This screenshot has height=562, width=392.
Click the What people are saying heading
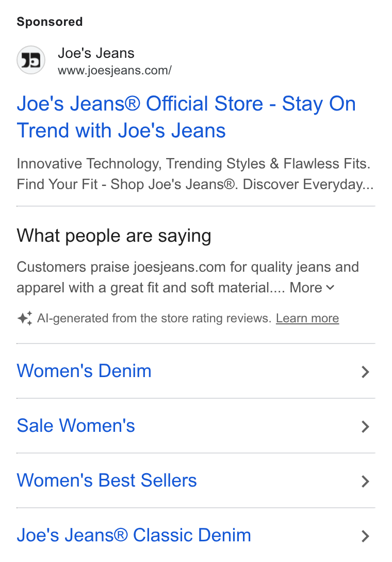[x=114, y=236]
